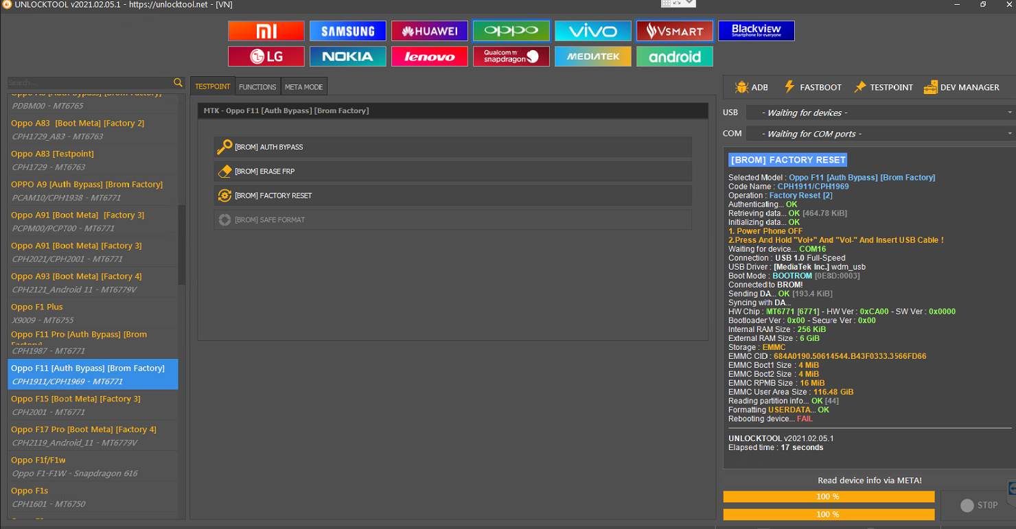Run [BROM] FACTORY RESET
The height and width of the screenshot is (529, 1016).
(453, 196)
